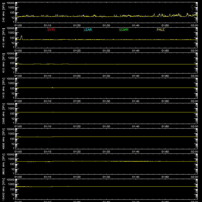Click '01:20' under the 1415 MHz plot
The image size is (202, 202).
coord(77,101)
